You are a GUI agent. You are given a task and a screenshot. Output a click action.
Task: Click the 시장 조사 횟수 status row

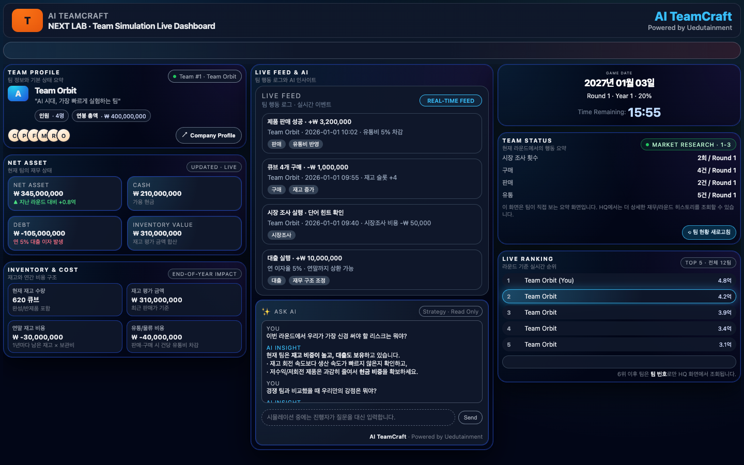(619, 158)
